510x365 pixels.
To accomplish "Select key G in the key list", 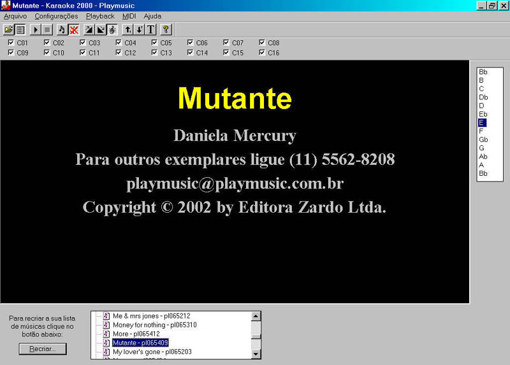I will [481, 148].
